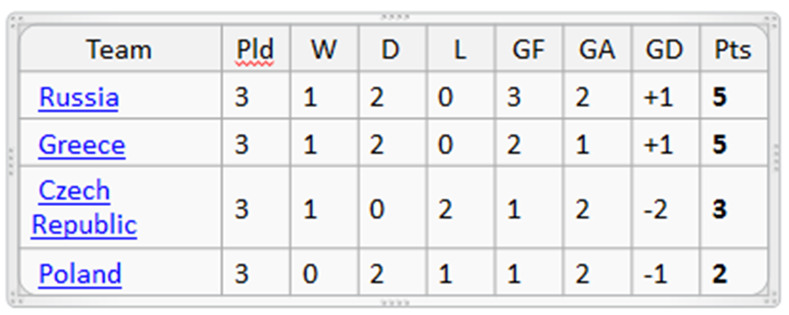Click the GD column header cell
The image size is (789, 315).
[x=664, y=49]
